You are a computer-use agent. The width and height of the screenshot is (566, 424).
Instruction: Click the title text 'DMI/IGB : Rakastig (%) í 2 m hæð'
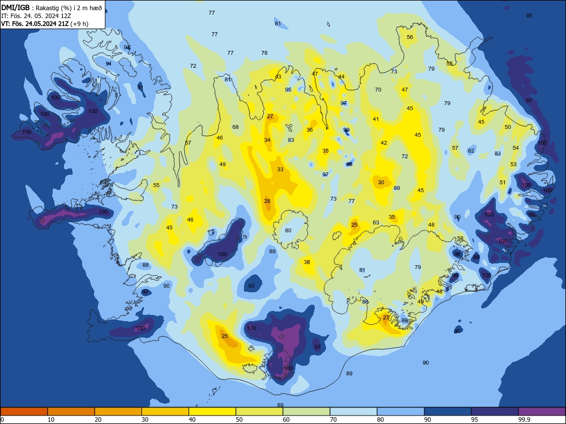[52, 7]
